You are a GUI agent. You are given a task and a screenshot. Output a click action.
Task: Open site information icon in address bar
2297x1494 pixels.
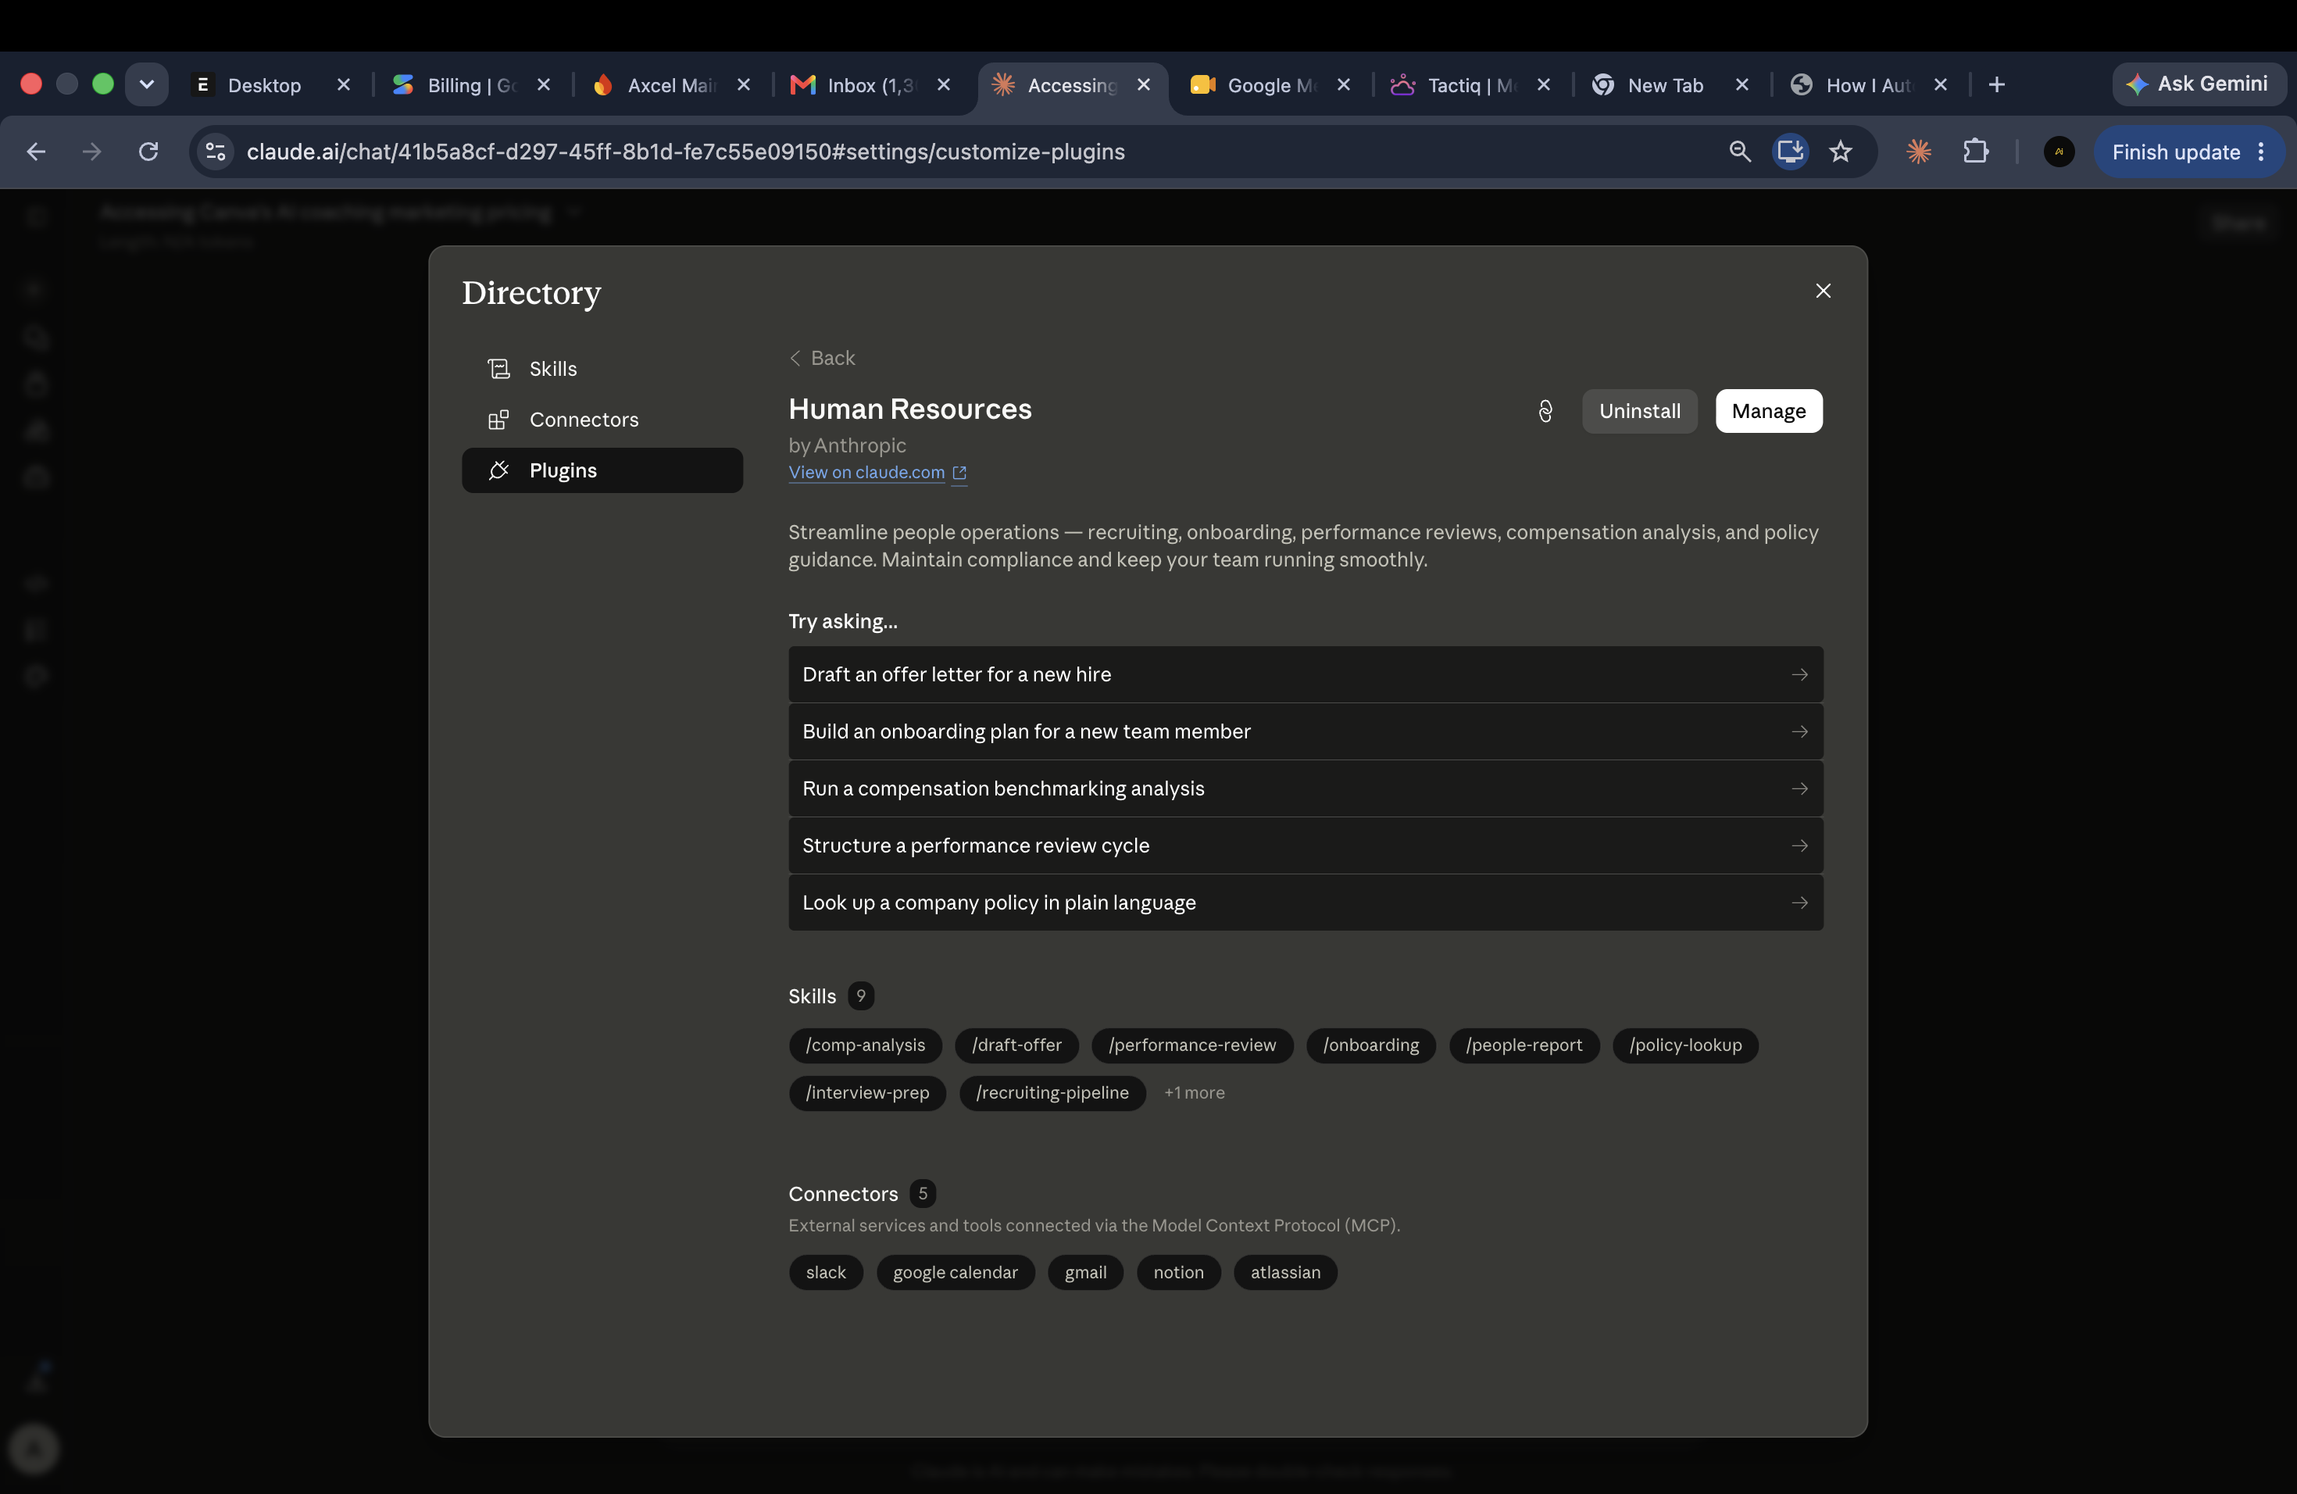[x=215, y=152]
